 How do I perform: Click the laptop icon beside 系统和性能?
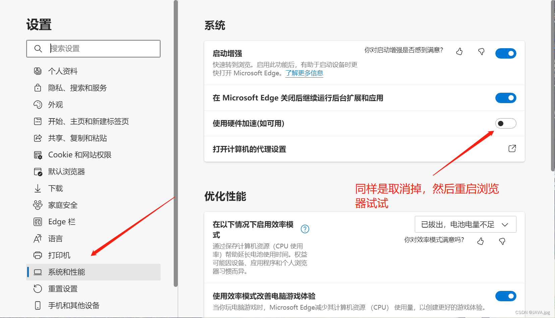38,272
